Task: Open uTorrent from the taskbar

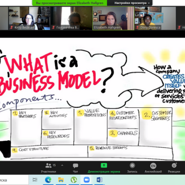Action: tap(74, 180)
